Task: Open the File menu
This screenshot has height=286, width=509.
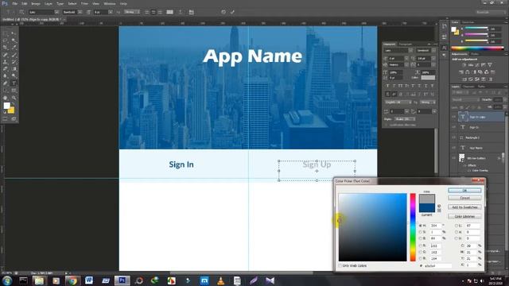Action: click(x=15, y=3)
